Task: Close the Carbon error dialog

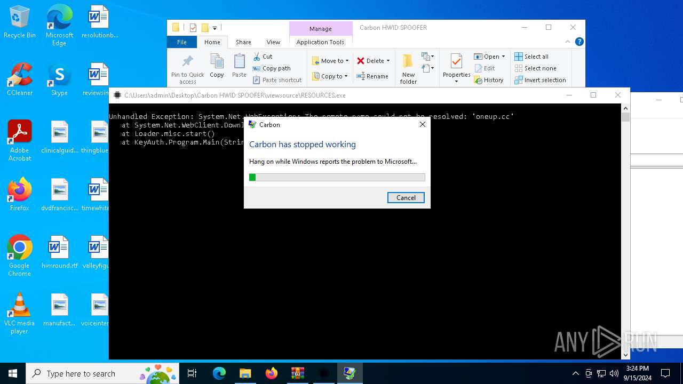Action: (423, 124)
